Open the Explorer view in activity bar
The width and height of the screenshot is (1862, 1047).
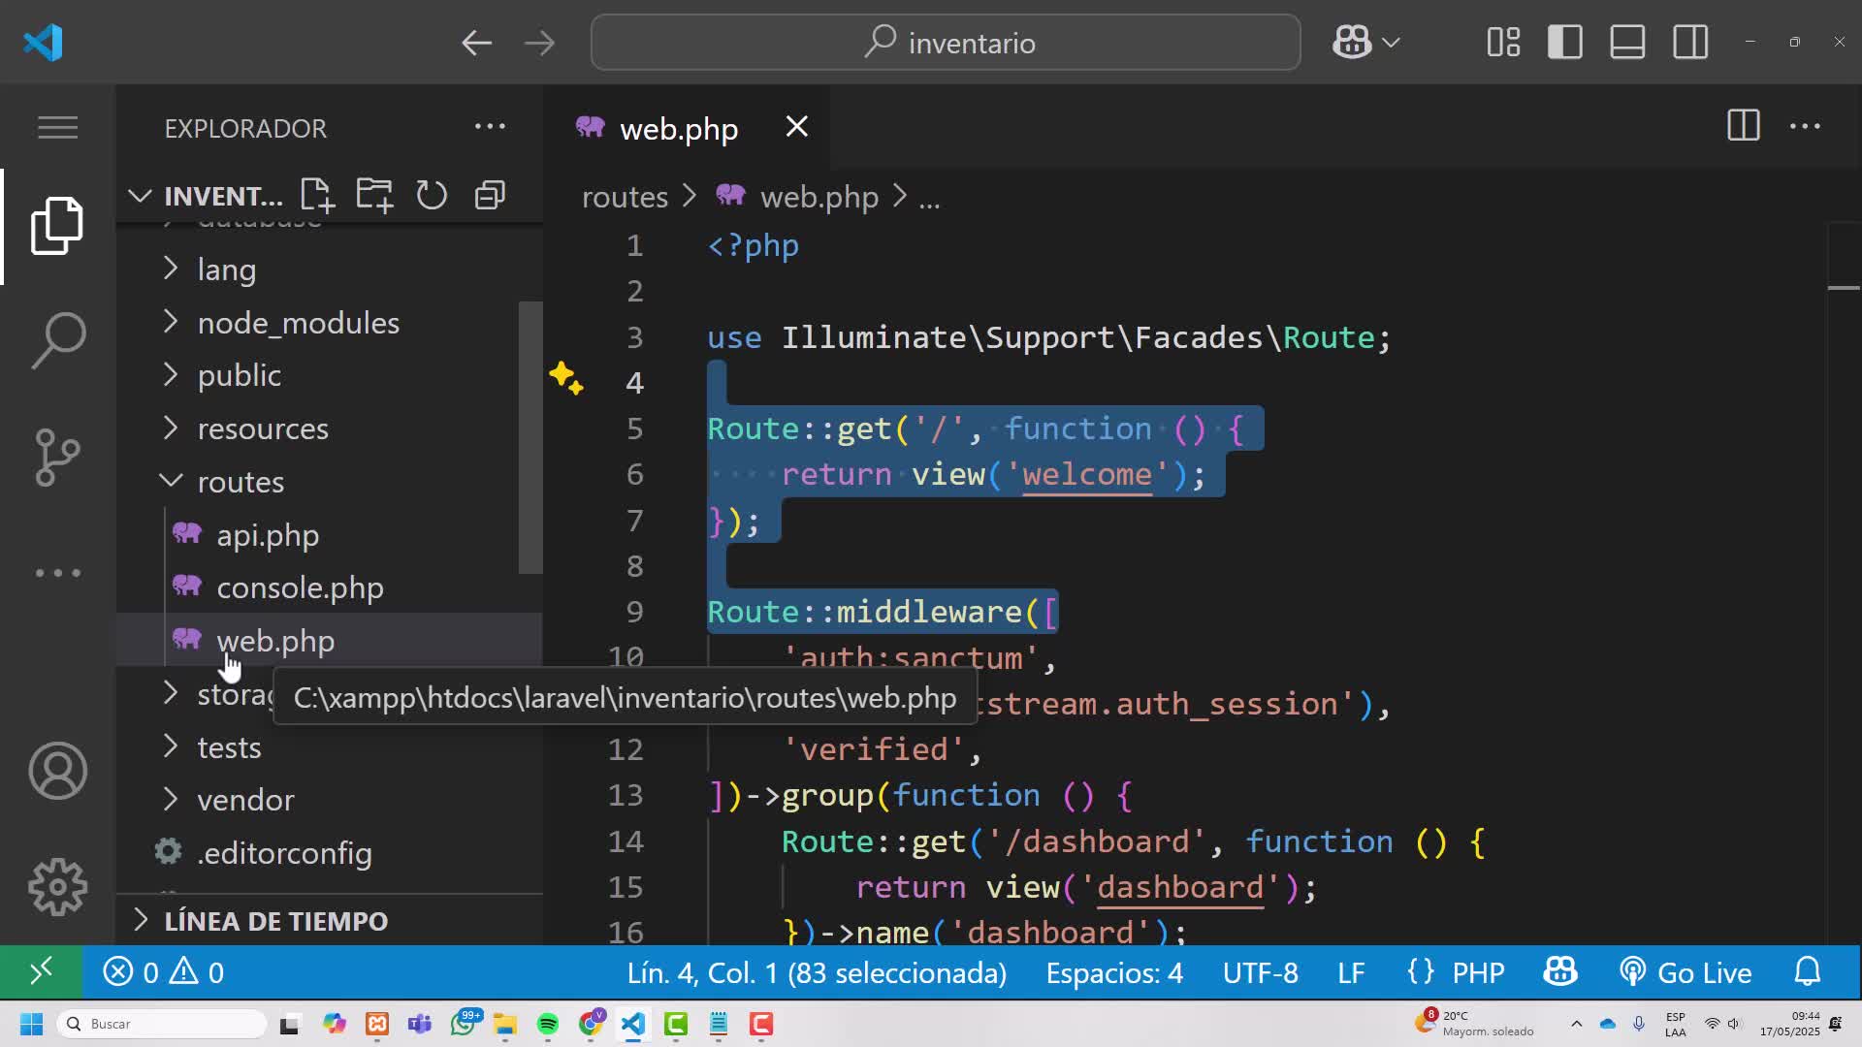(x=57, y=226)
